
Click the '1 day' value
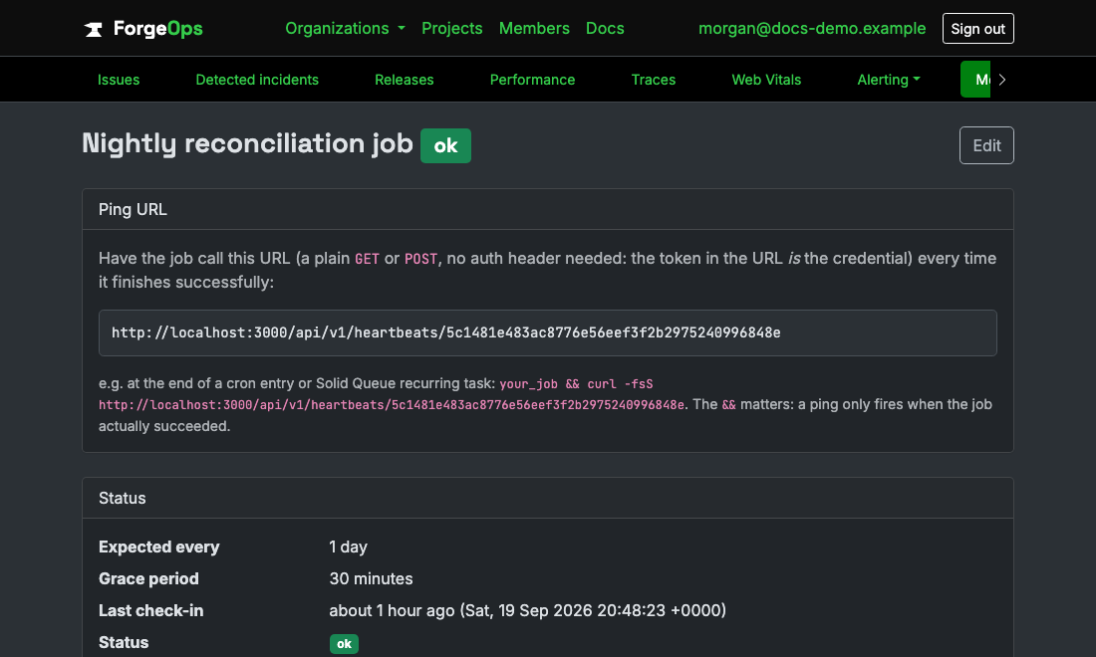point(348,547)
